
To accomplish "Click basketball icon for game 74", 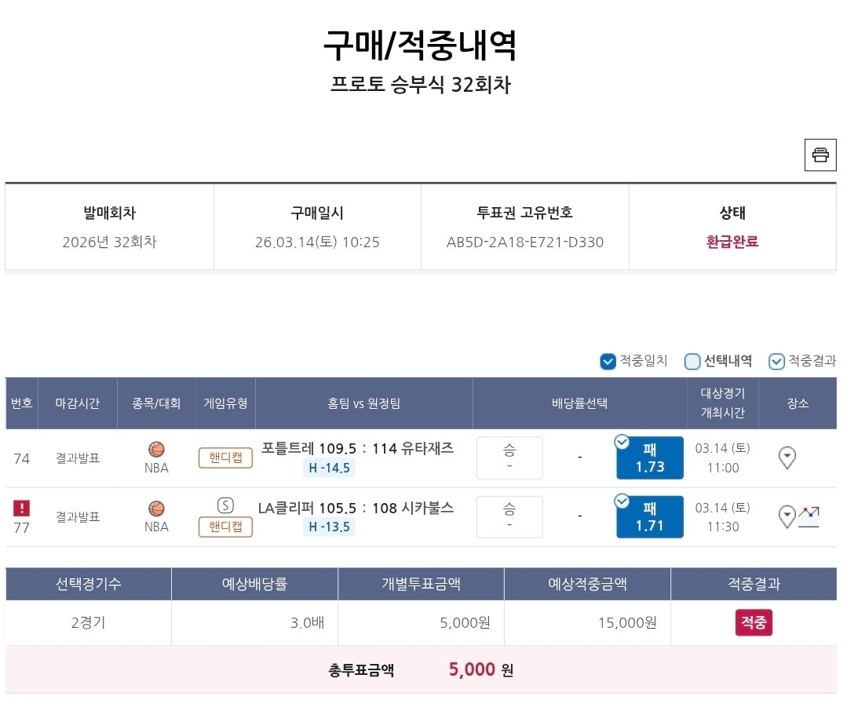I will [x=156, y=450].
